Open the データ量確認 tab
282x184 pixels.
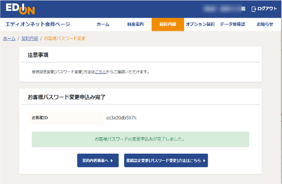click(232, 24)
